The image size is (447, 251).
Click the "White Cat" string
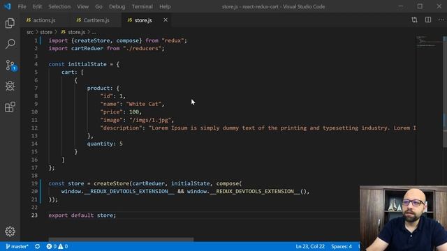(x=144, y=104)
